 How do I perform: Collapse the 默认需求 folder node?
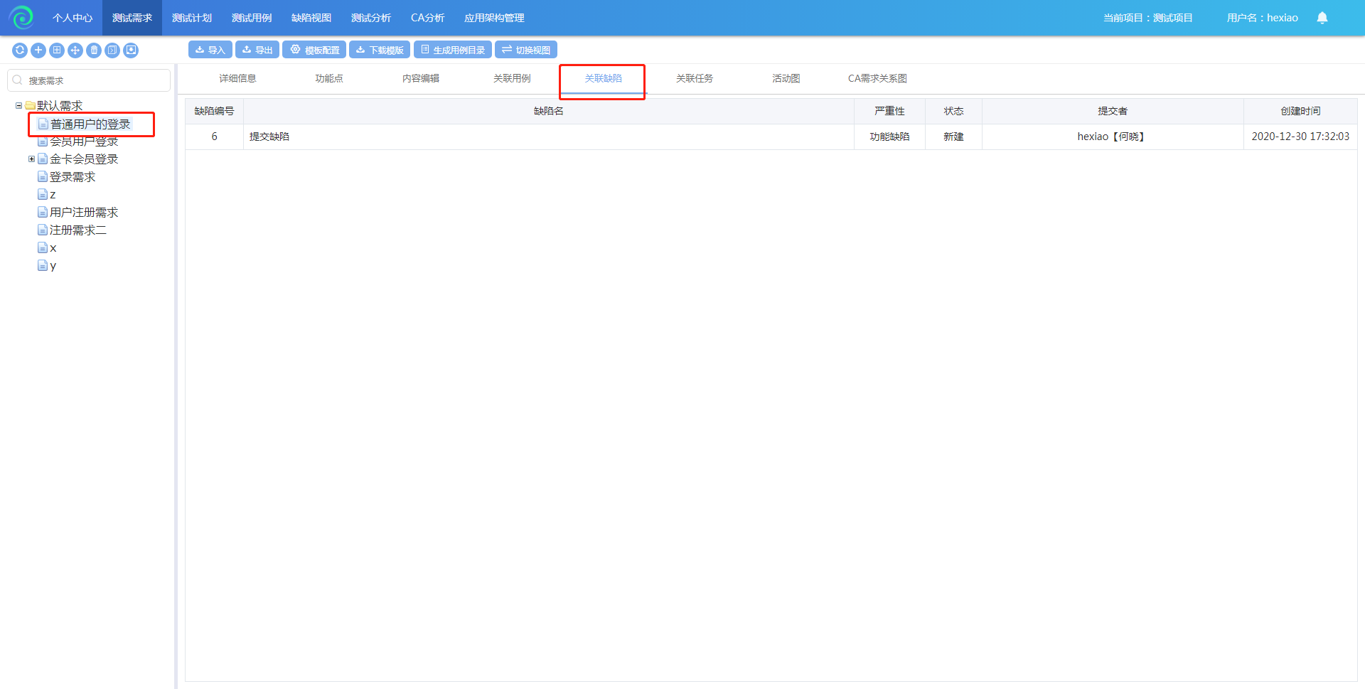click(x=19, y=106)
